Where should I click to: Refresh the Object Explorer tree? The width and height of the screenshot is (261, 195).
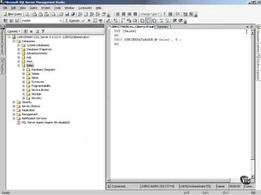(37, 31)
